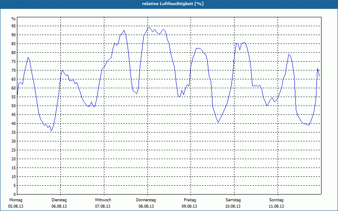Click the 65 value on the y-axis
The image size is (338, 211).
(14, 79)
